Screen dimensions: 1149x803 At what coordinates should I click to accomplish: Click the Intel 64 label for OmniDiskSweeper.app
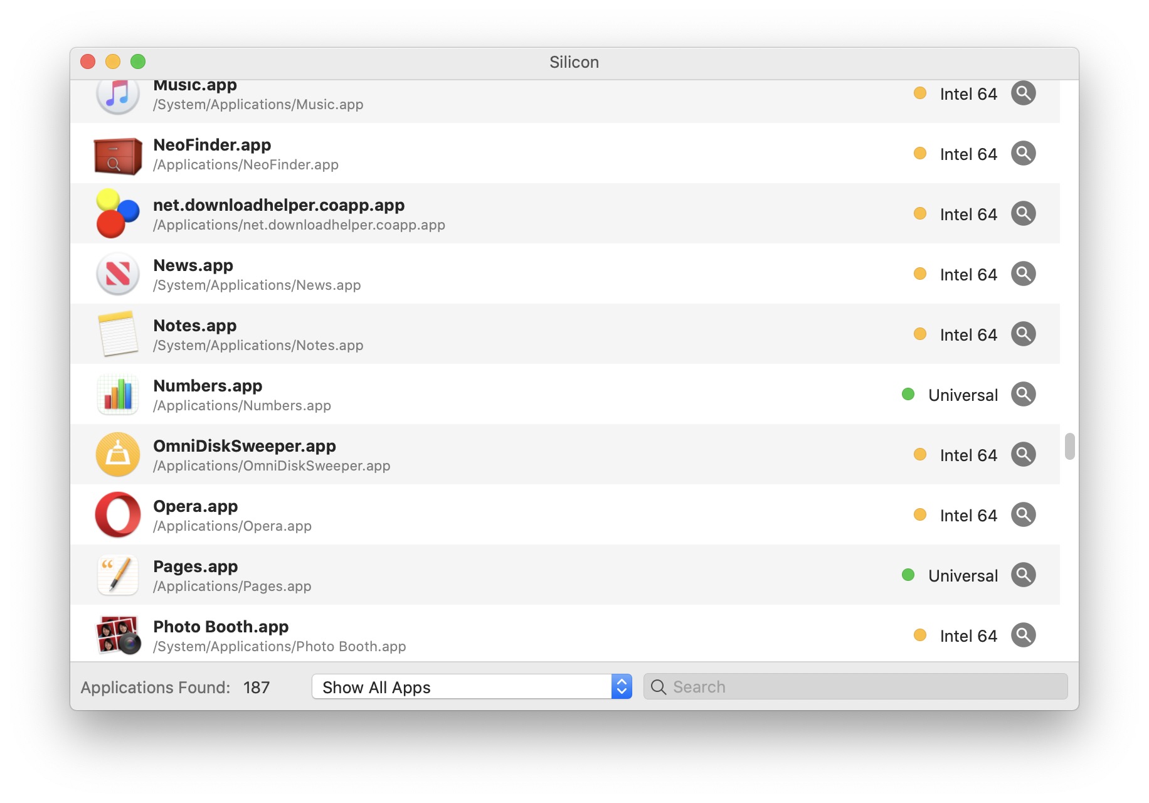point(968,455)
